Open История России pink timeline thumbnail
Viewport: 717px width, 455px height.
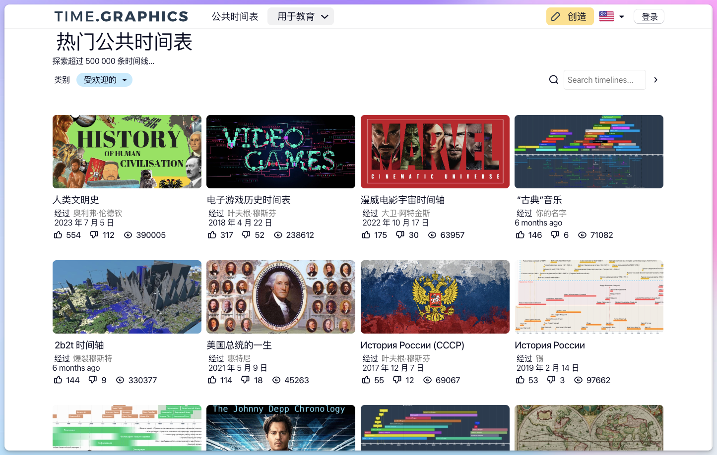[589, 297]
